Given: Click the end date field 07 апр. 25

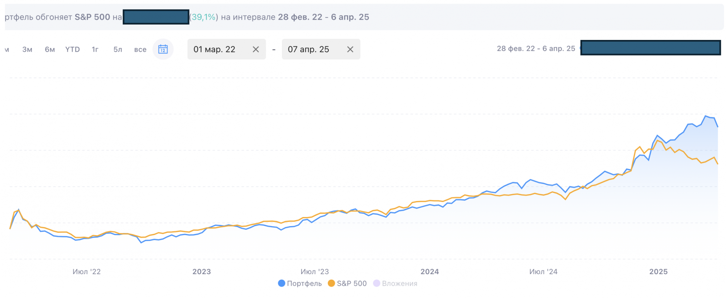Looking at the screenshot, I should click(309, 49).
